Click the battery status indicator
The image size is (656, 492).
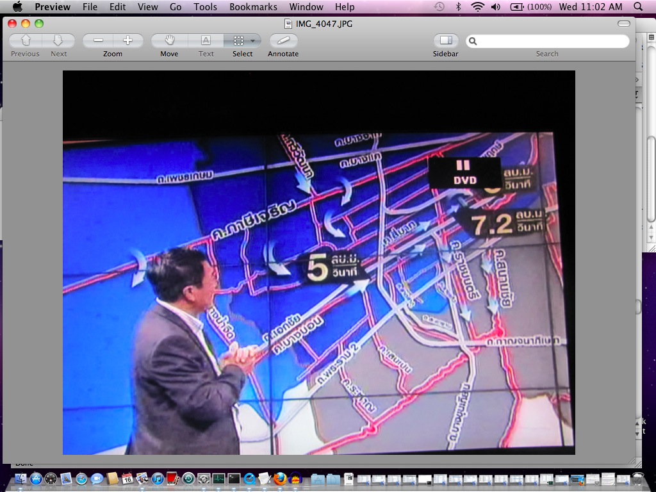530,6
